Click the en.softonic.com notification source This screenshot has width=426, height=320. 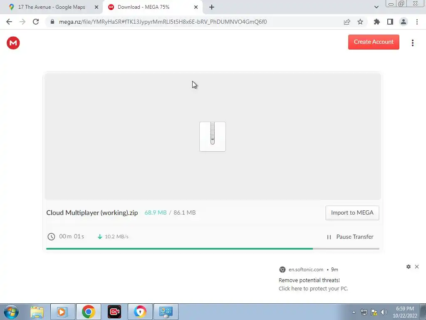(306, 270)
